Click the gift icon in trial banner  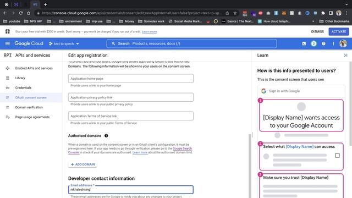point(8,31)
